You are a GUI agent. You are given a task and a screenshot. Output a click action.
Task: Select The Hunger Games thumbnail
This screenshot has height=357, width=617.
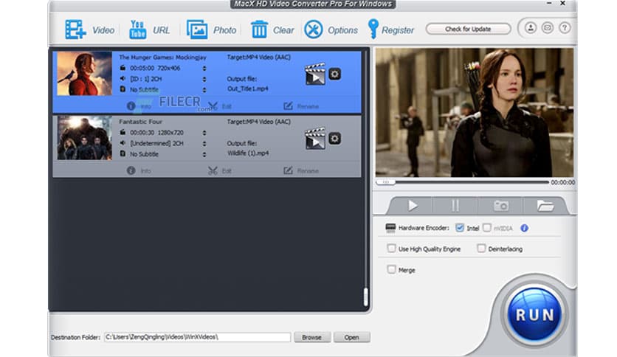tap(84, 74)
